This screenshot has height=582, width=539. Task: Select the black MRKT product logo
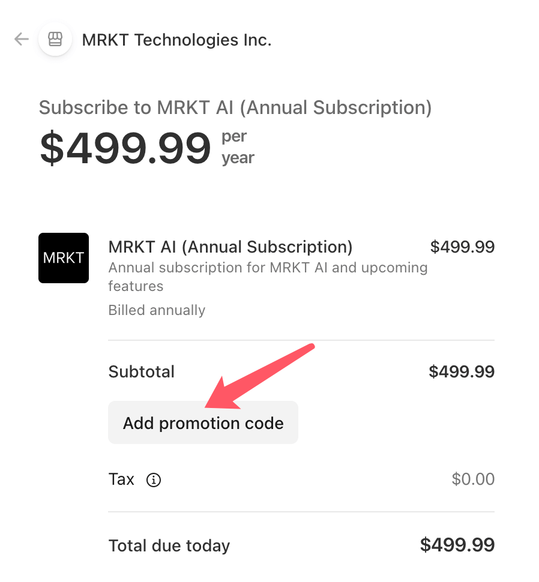(63, 258)
